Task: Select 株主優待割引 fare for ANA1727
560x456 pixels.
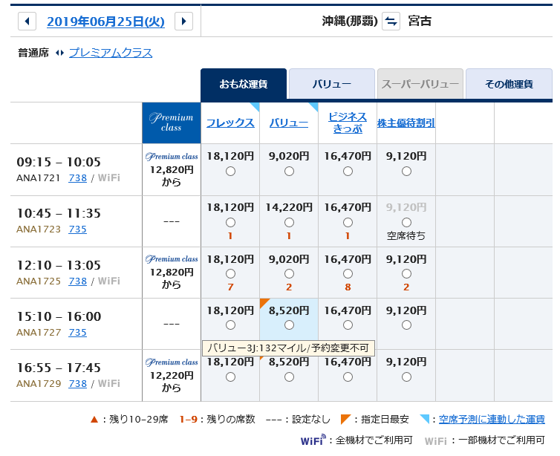Action: [x=406, y=325]
